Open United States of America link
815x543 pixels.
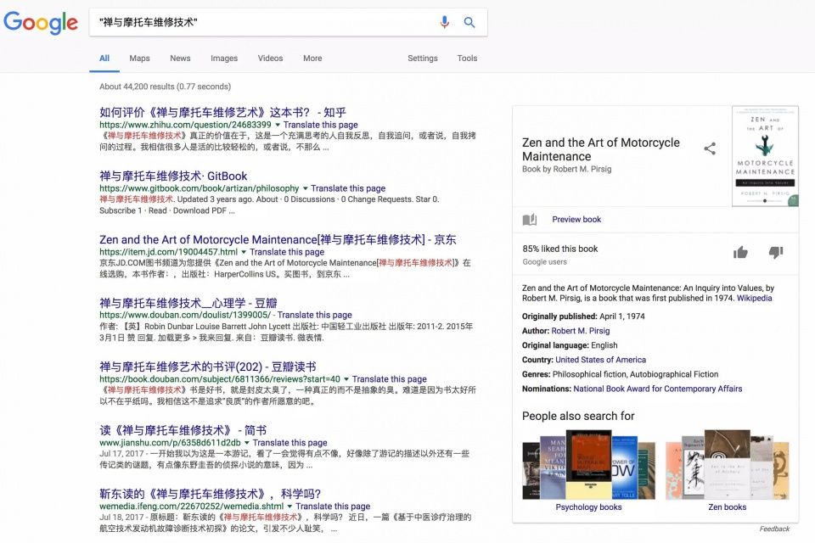tap(601, 360)
